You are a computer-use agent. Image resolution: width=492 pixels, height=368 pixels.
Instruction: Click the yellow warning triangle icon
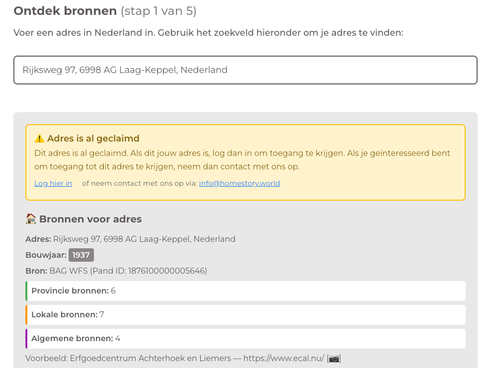(x=39, y=139)
